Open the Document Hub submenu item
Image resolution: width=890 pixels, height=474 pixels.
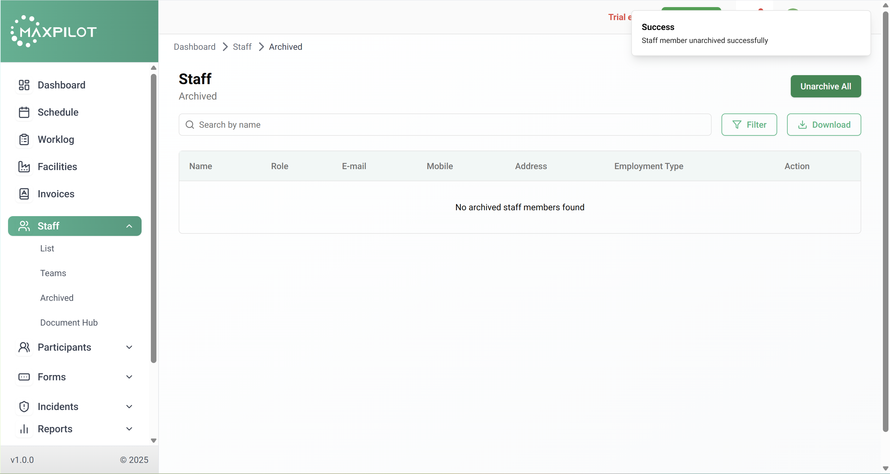(x=69, y=322)
